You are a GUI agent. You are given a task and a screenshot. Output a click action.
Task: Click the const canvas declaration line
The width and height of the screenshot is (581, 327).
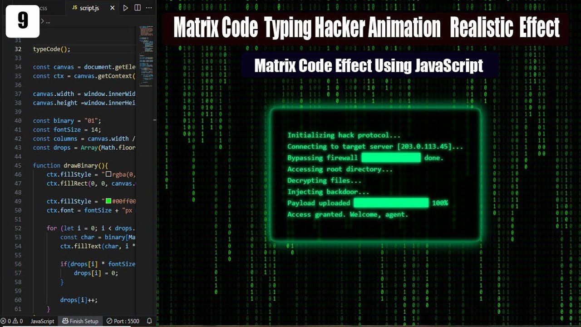point(84,67)
